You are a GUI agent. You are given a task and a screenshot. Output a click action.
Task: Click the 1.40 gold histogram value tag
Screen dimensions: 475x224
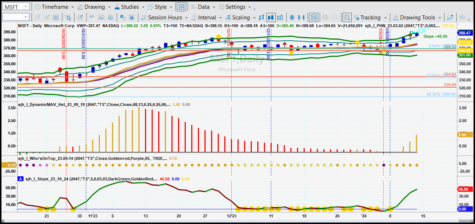coord(464,135)
